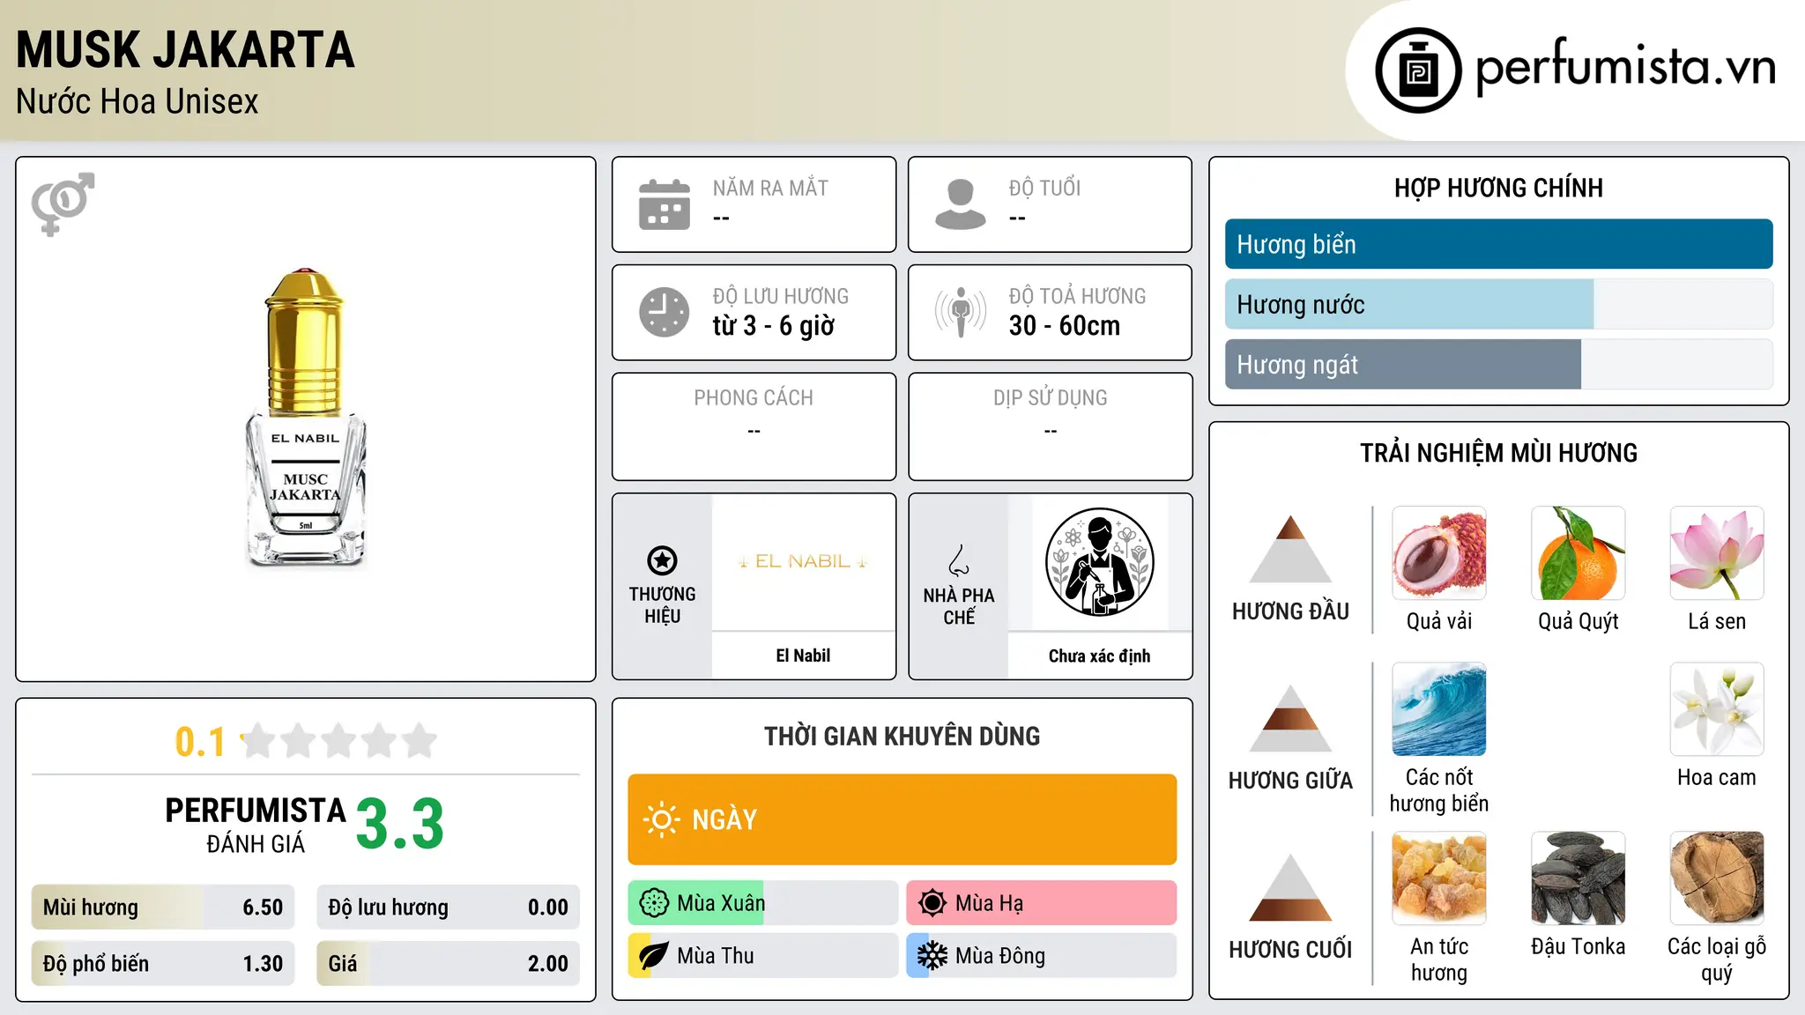Click the DỊP SỬ DỤNG info card
This screenshot has width=1805, height=1015.
pyautogui.click(x=1050, y=426)
